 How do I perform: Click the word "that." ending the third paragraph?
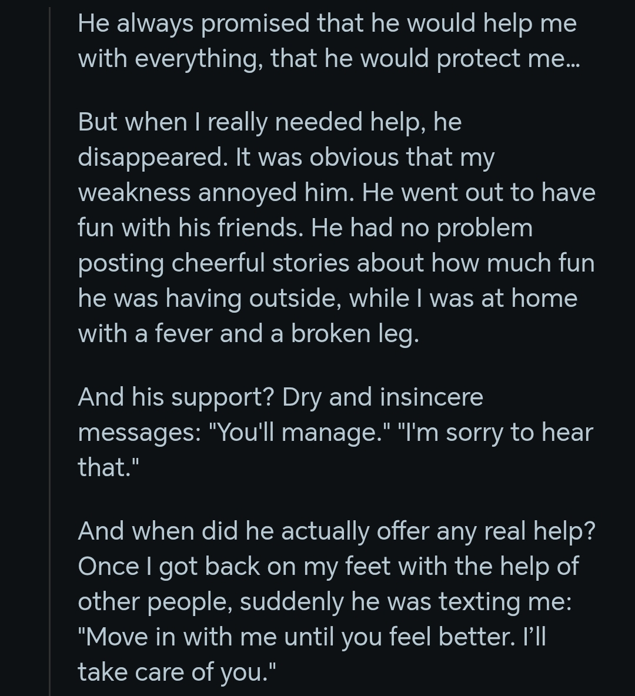(108, 467)
